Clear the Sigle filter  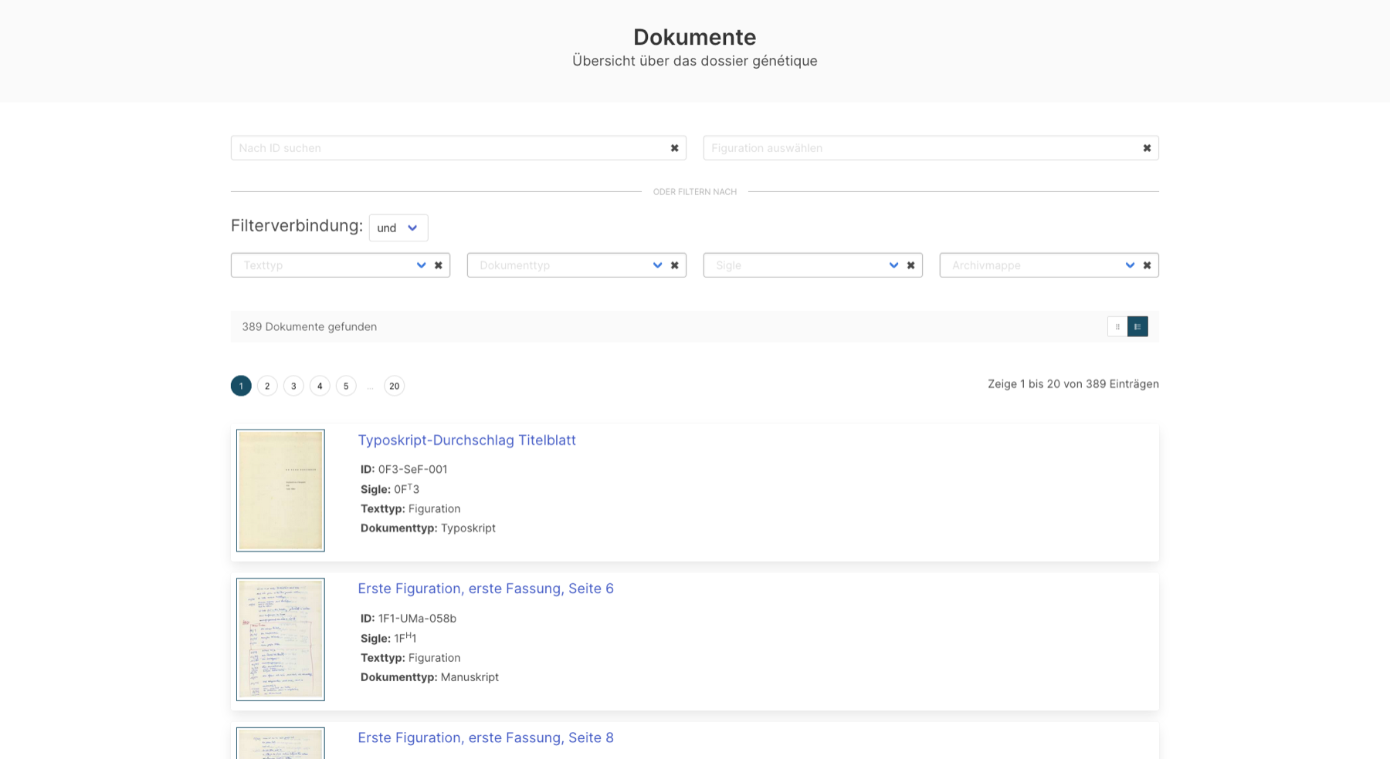[910, 265]
